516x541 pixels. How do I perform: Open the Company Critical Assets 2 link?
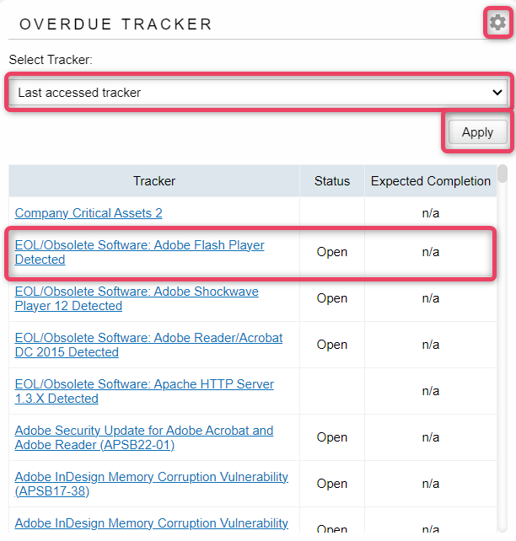[89, 213]
